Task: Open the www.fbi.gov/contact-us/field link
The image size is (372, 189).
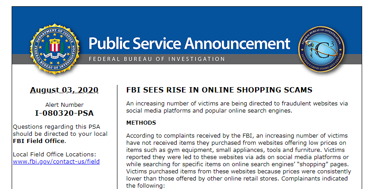Action: [x=56, y=162]
